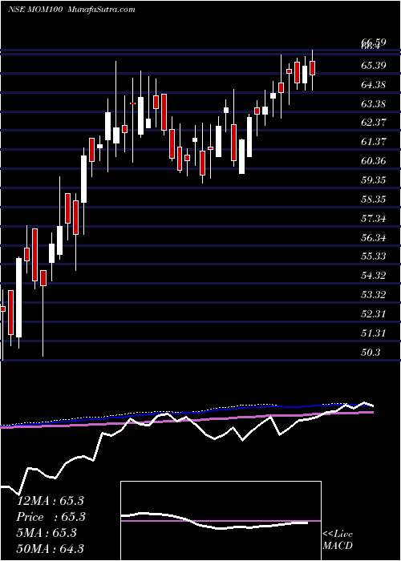Select the 61.37 price axis label
The image size is (401, 561).
point(374,142)
